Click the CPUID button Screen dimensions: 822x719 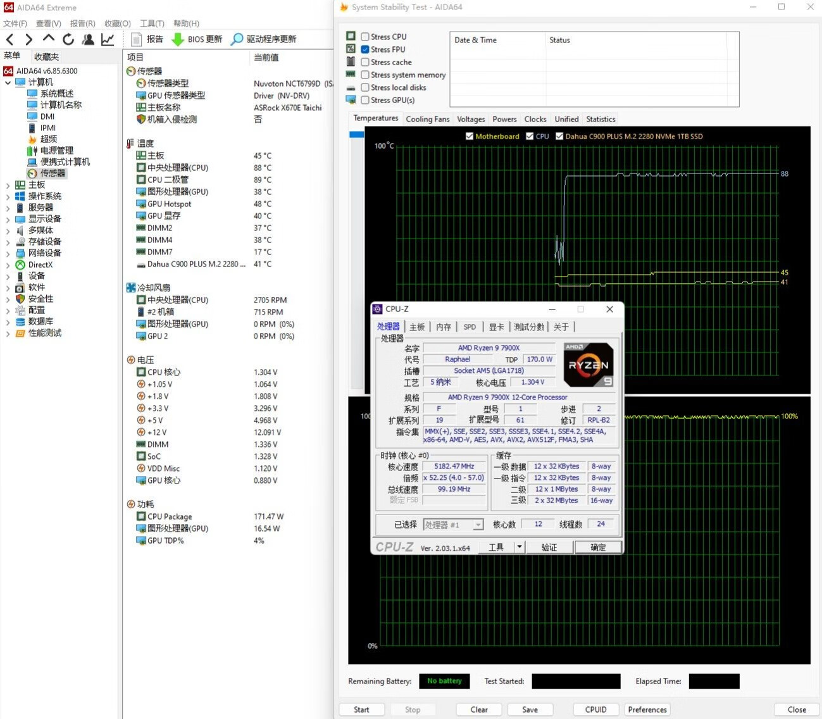[595, 710]
